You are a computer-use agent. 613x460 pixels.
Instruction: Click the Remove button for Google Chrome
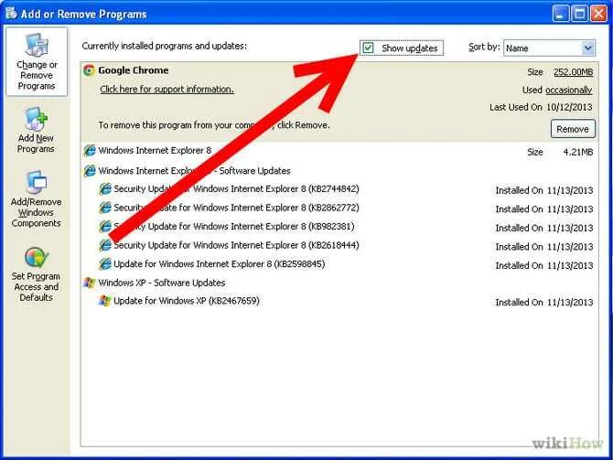point(573,129)
